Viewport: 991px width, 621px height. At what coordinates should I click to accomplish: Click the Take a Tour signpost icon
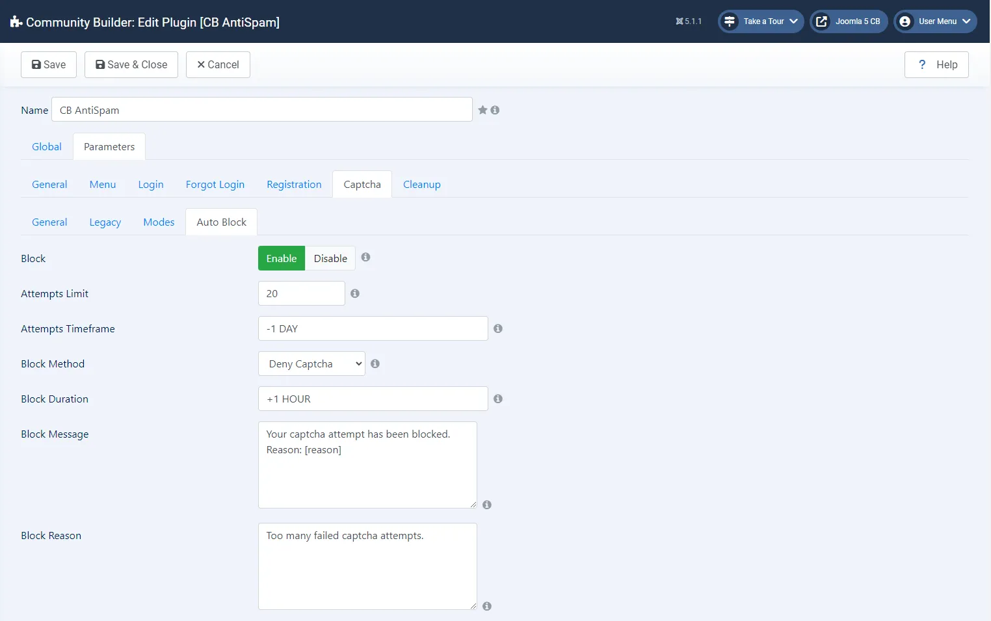[x=730, y=21]
